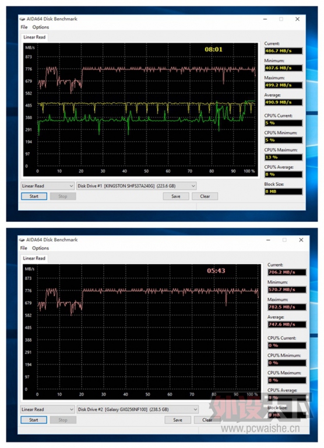Image resolution: width=324 pixels, height=448 pixels.
Task: Click the AIDA64 icon in bottom window title bar
Action: click(22, 240)
